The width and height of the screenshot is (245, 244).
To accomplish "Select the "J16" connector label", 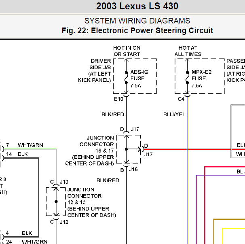I will click(133, 170).
